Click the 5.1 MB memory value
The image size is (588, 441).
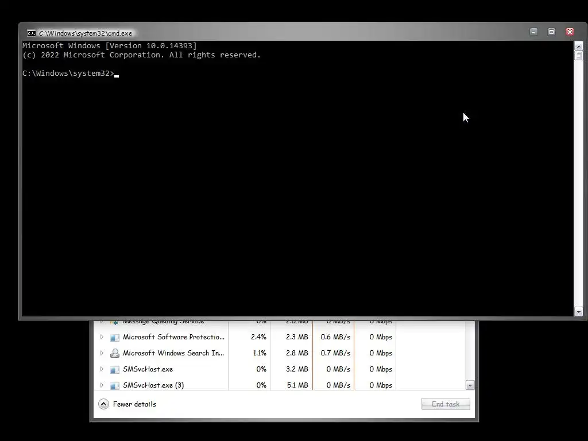(x=297, y=385)
